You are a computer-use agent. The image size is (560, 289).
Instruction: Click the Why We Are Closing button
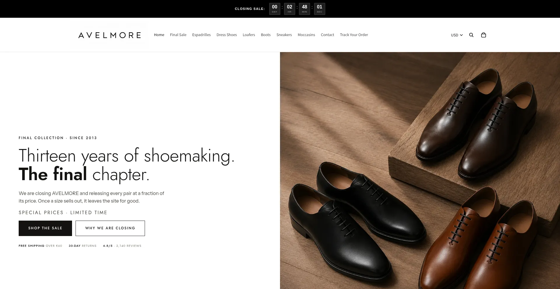[110, 228]
